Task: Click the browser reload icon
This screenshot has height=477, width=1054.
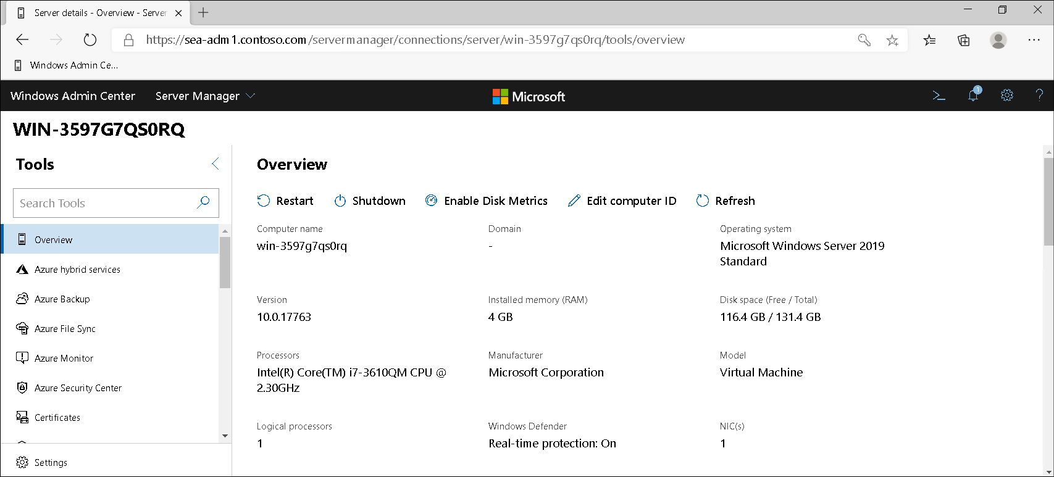Action: [x=90, y=39]
